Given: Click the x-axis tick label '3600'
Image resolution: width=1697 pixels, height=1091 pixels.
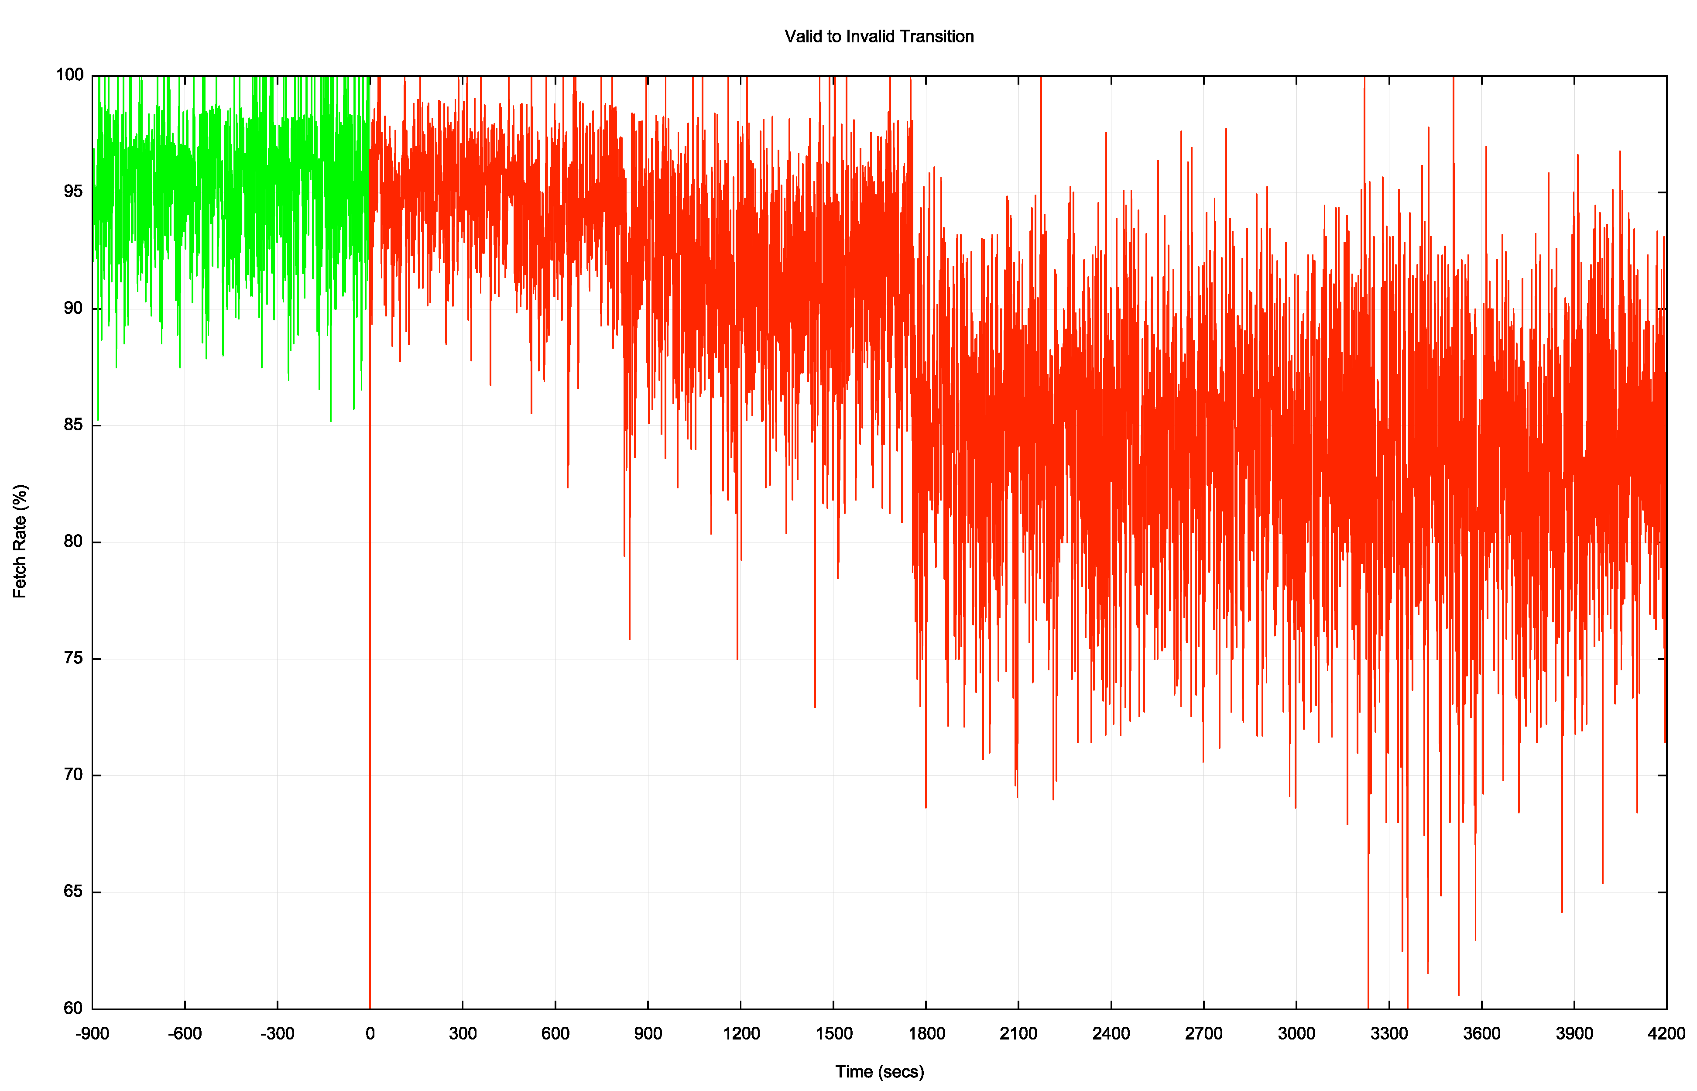Looking at the screenshot, I should [x=1481, y=1034].
